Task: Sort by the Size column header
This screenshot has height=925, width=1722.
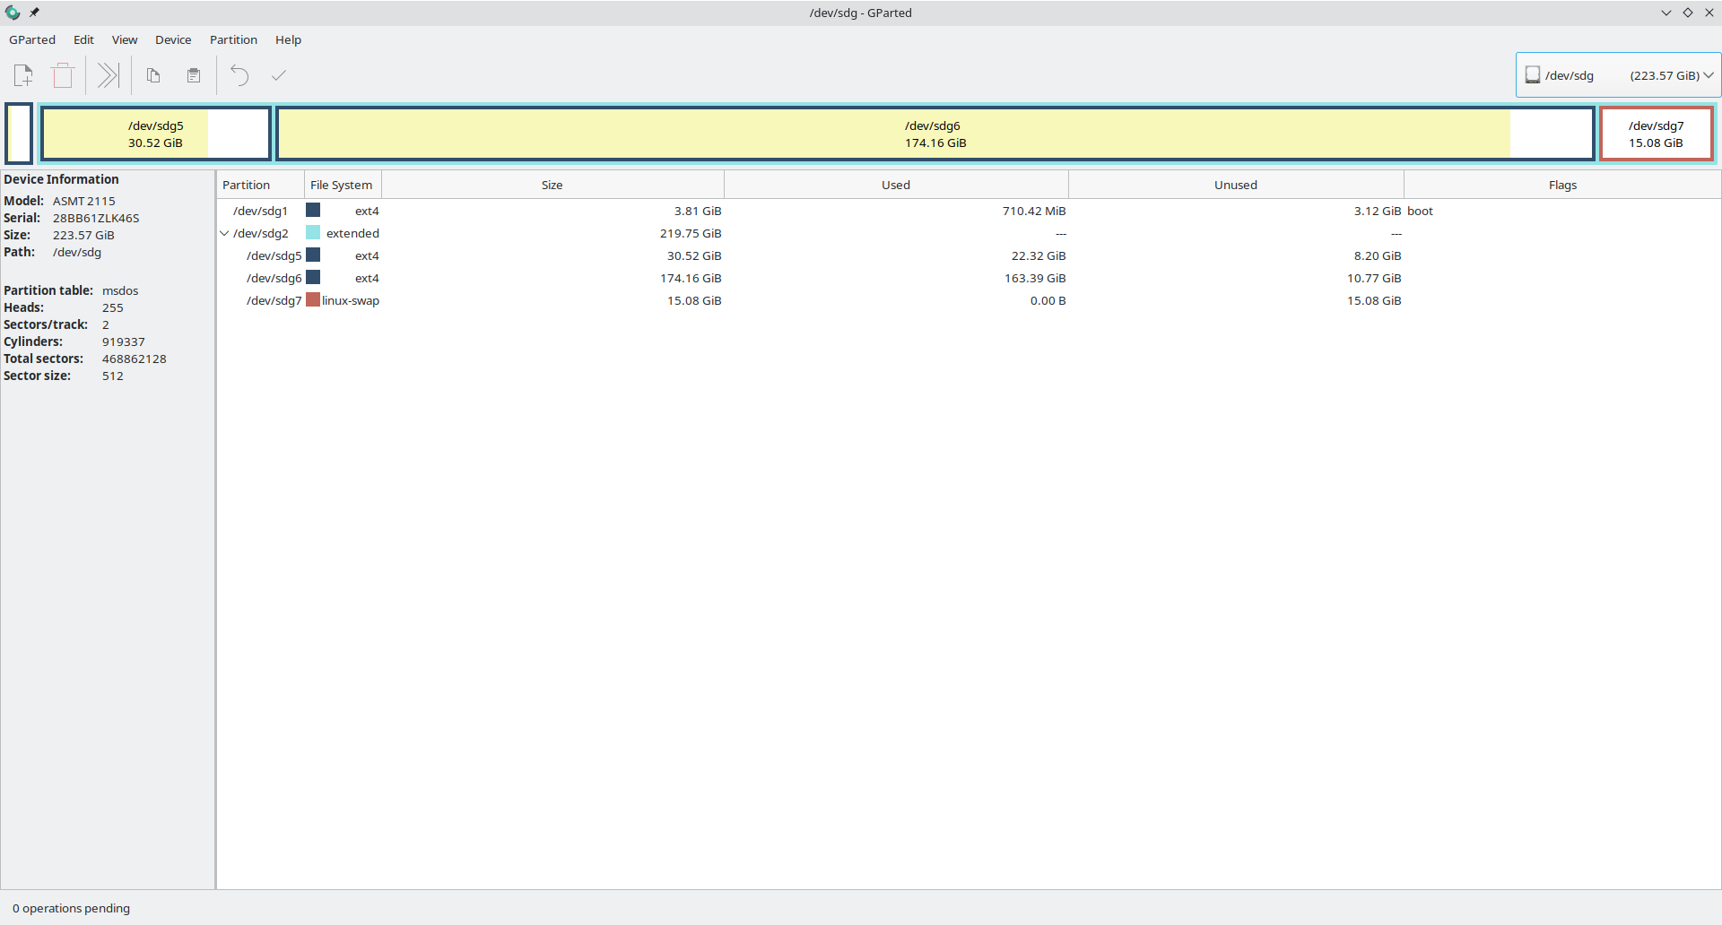Action: point(552,185)
